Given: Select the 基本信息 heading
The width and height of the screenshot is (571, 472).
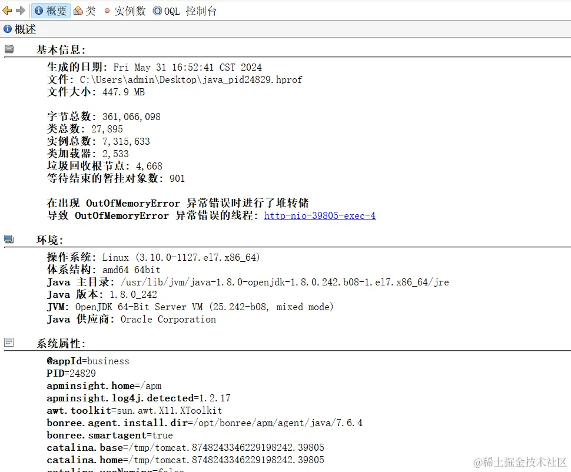Looking at the screenshot, I should click(x=61, y=50).
